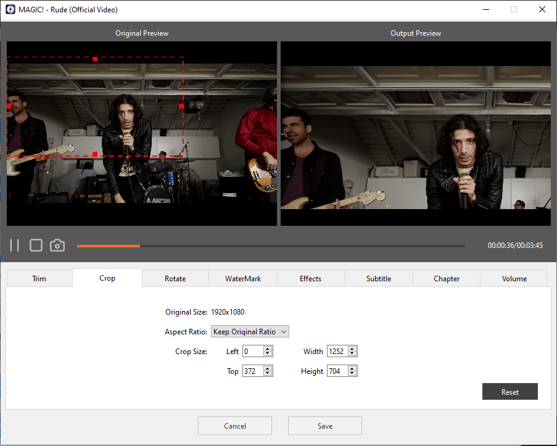The width and height of the screenshot is (557, 446).
Task: Increase the Width crop value
Action: [352, 349]
